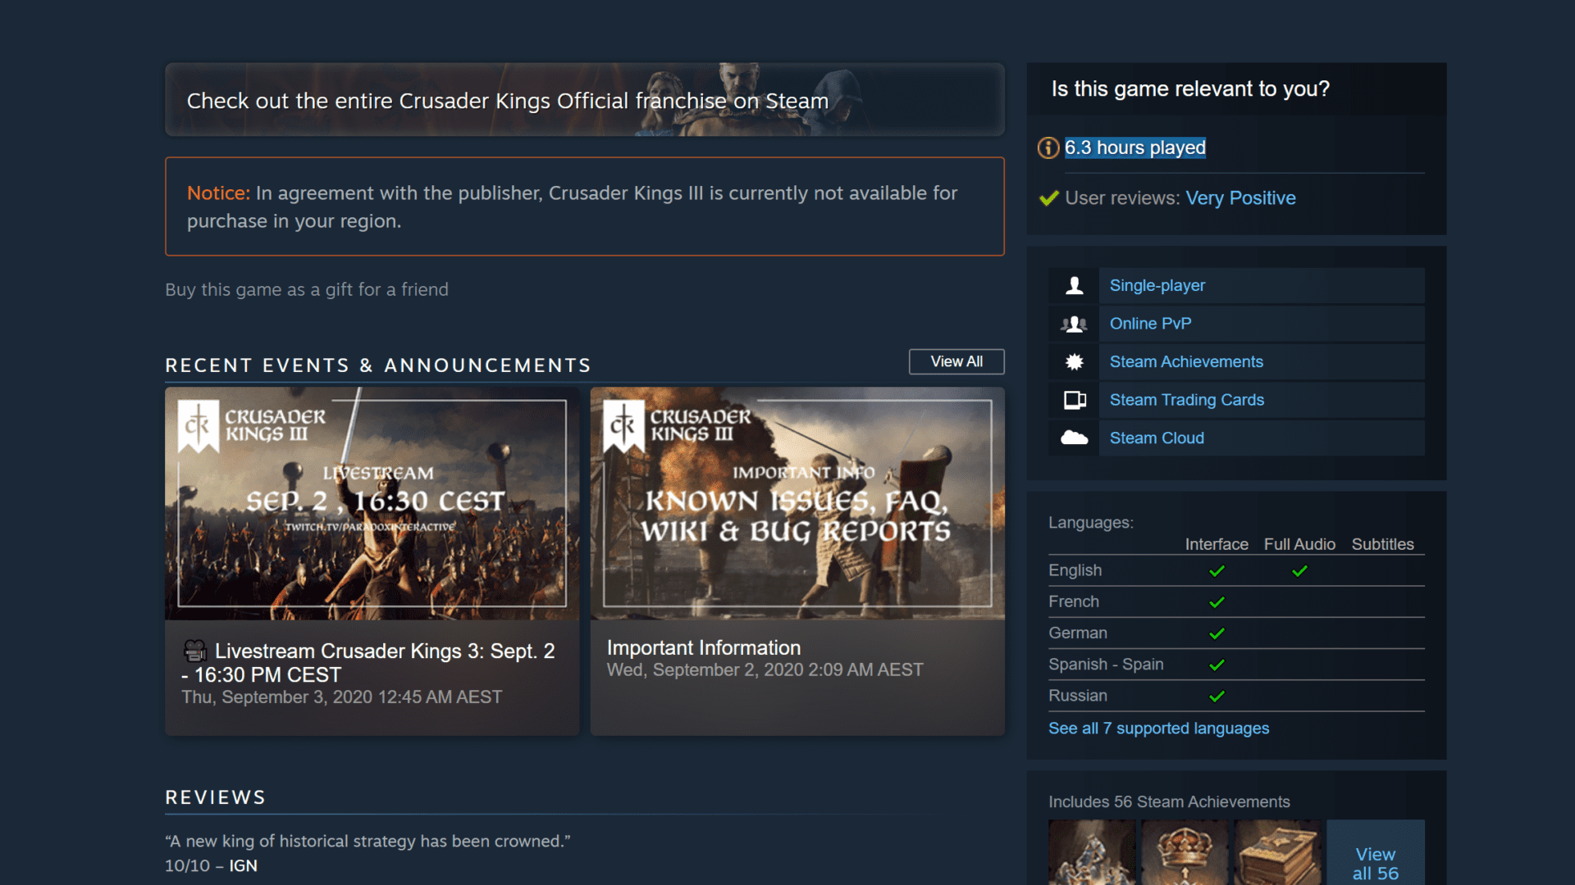Open the Known Issues, FAQ announcement thumbnail

pos(797,503)
